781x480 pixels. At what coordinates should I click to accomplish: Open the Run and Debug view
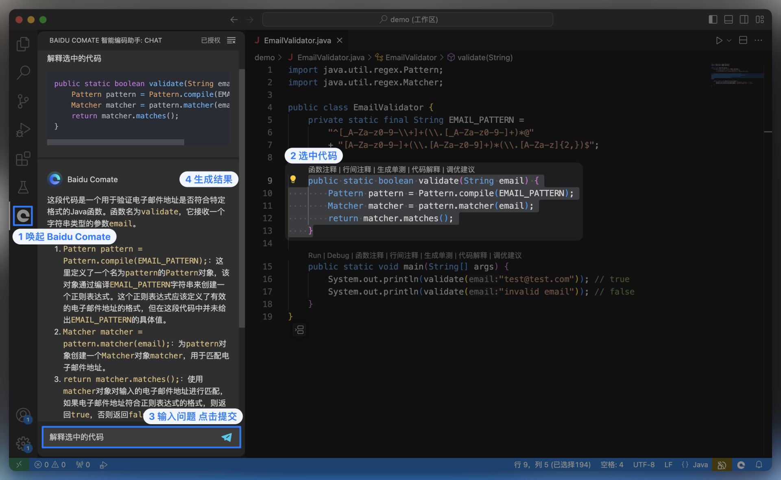pyautogui.click(x=23, y=130)
